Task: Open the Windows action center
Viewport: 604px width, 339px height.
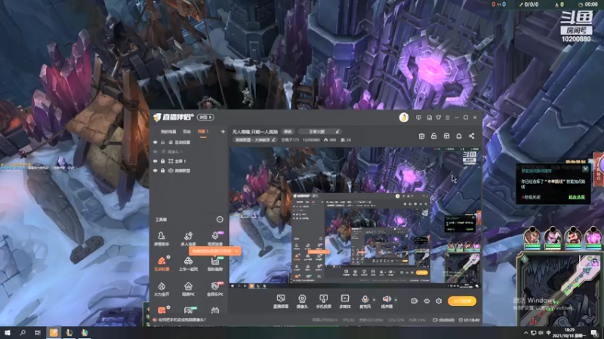Action: (595, 333)
